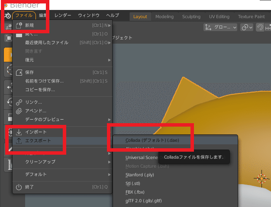Screen dimensions: 271x207
Task: Choose コピーを保存...
Action: (62, 89)
